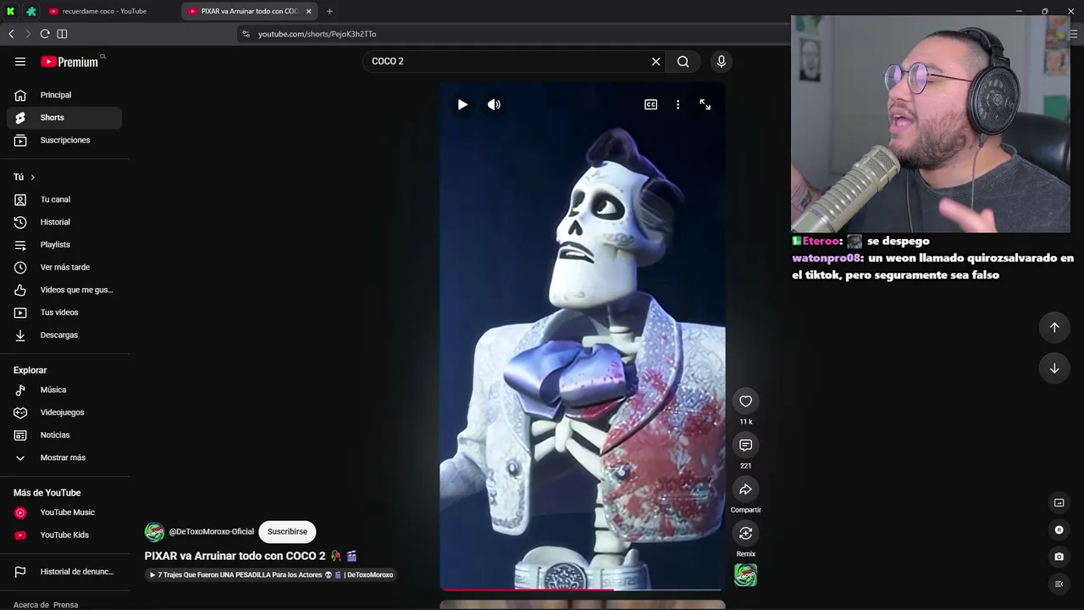Image resolution: width=1084 pixels, height=610 pixels.
Task: Click the Prensa footer link
Action: (x=65, y=604)
